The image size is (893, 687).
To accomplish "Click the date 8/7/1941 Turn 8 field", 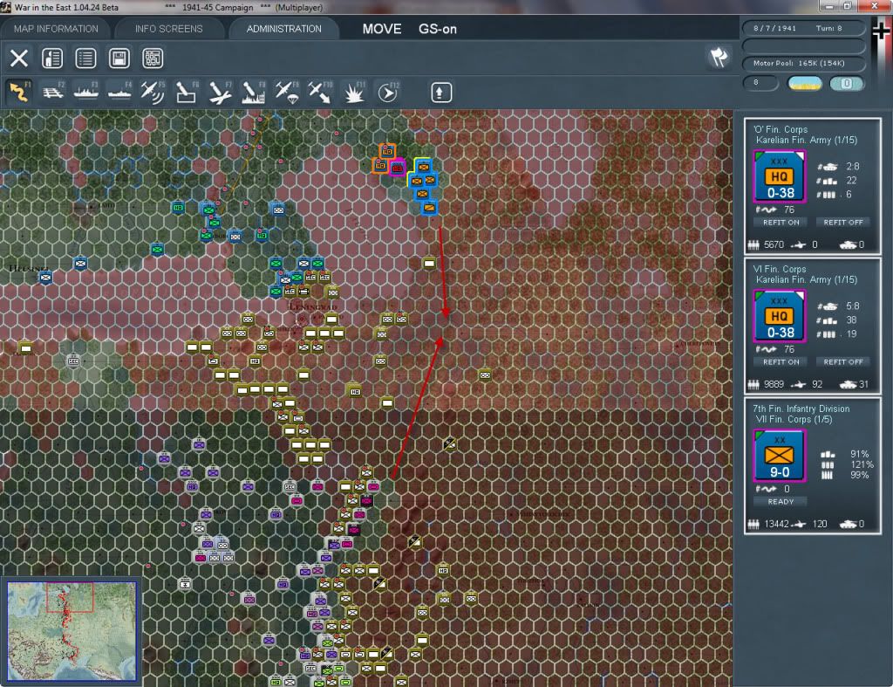I will click(x=803, y=28).
